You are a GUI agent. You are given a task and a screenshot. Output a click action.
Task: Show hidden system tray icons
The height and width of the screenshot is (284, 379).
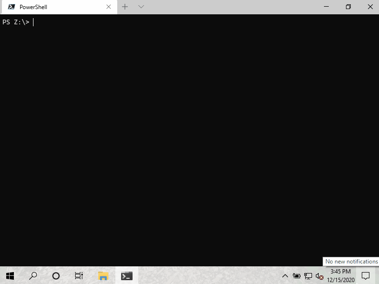tap(285, 276)
